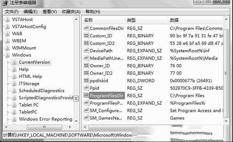Screen dimensions: 233x142
Task: Click values pane scroll left arrow
Action: pyautogui.click(x=85, y=127)
